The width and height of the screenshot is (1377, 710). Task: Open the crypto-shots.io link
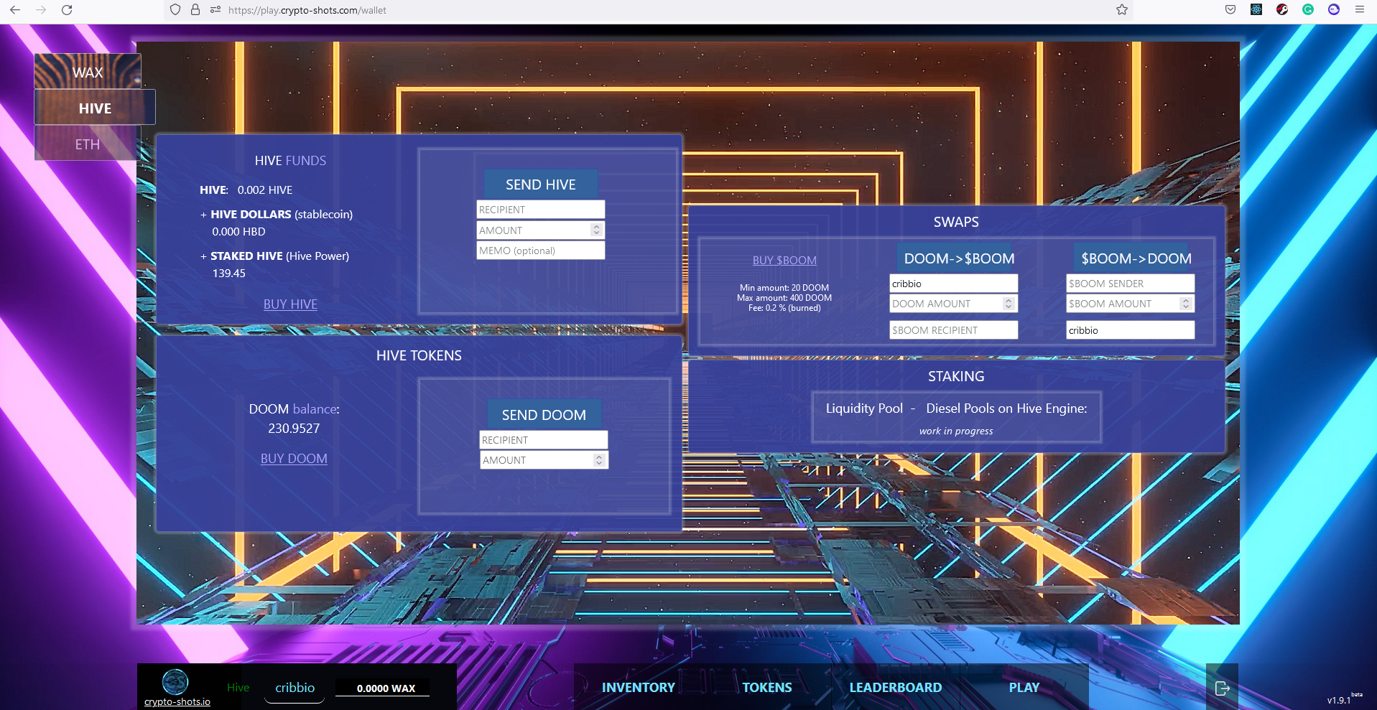click(177, 702)
